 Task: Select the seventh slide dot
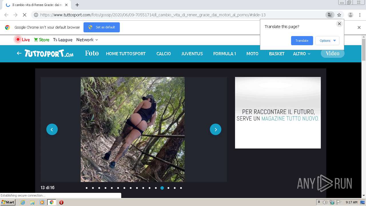coord(124,188)
